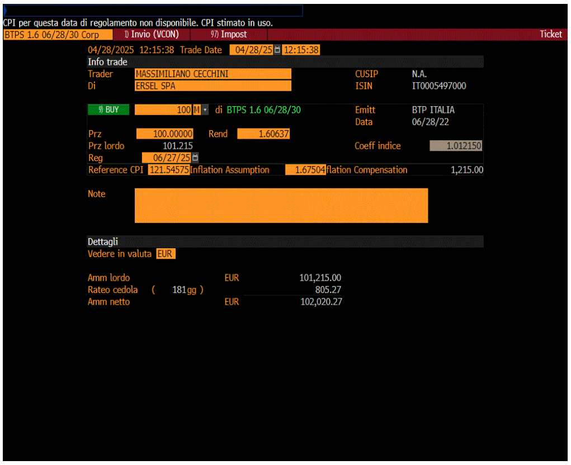This screenshot has height=465, width=571.
Task: Open the Impost menu item
Action: [229, 35]
